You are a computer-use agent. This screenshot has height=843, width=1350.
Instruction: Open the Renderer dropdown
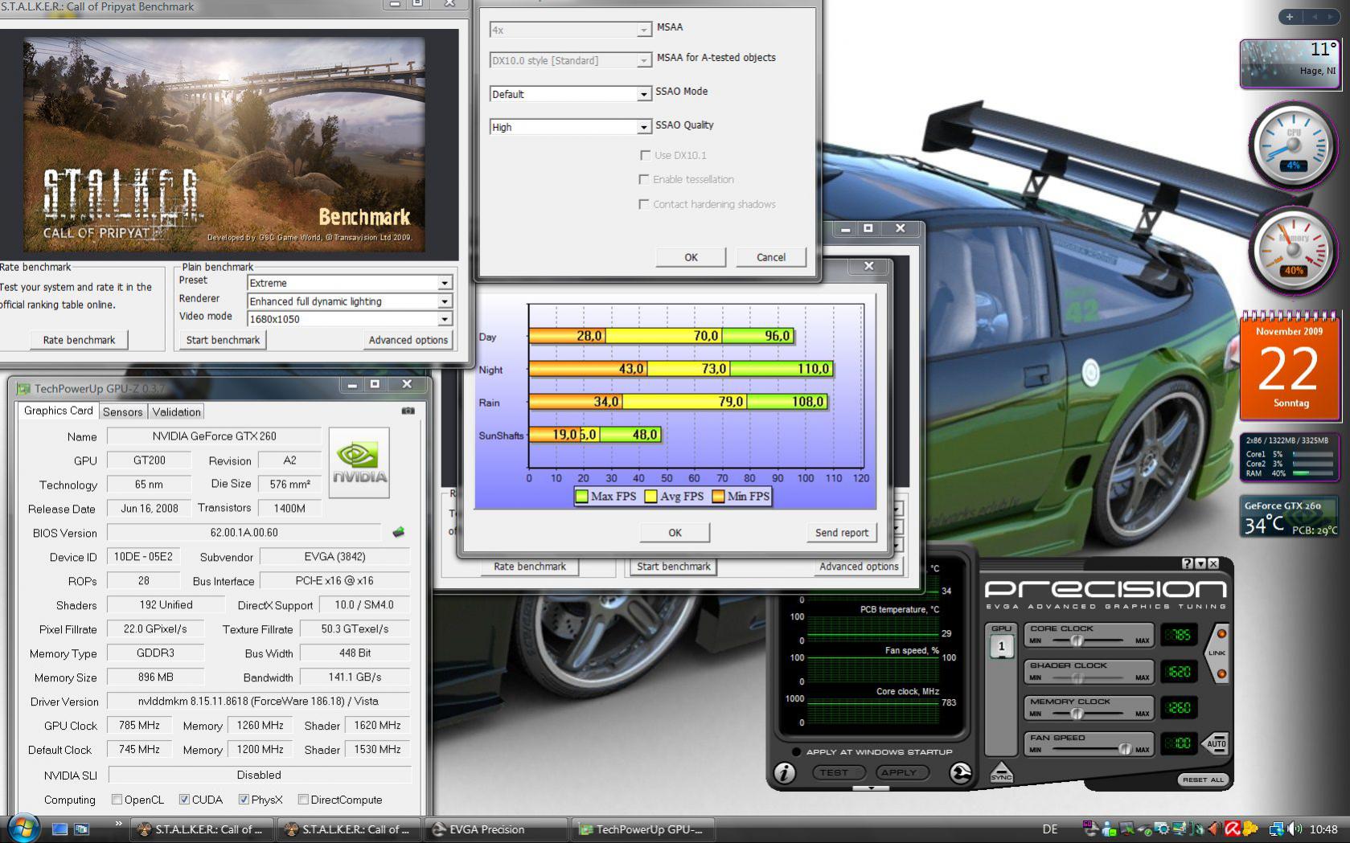click(350, 301)
